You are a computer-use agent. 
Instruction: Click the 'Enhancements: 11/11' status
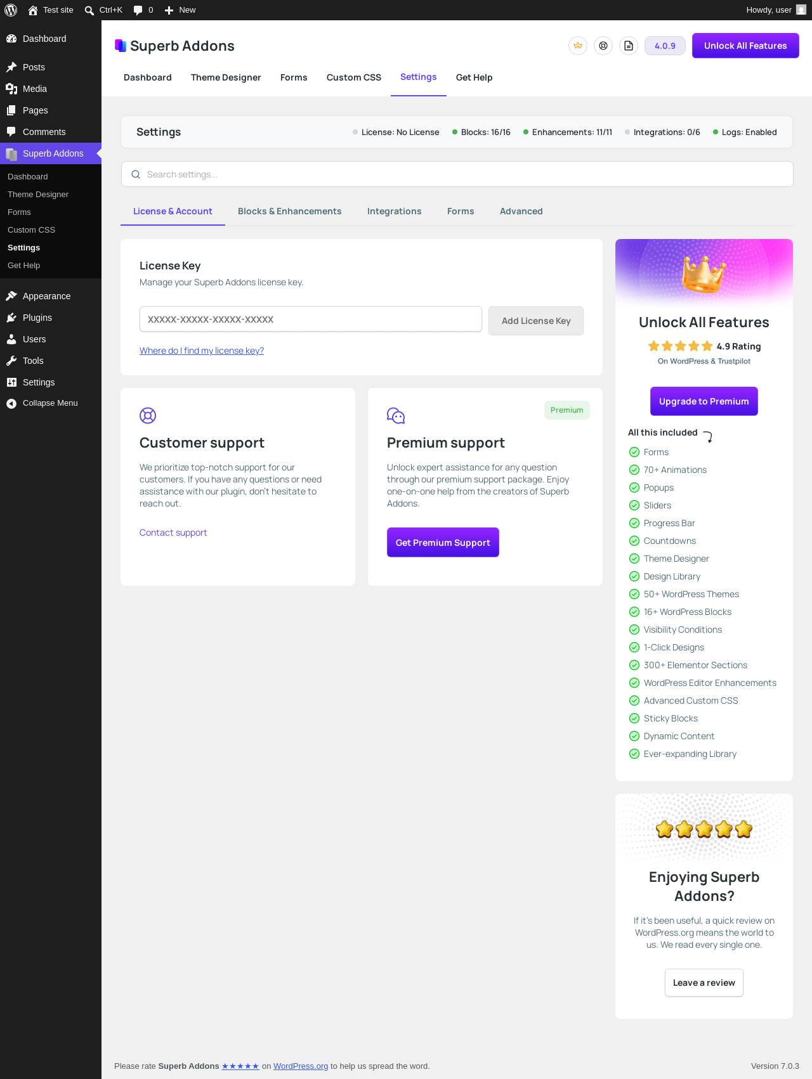pyautogui.click(x=568, y=132)
